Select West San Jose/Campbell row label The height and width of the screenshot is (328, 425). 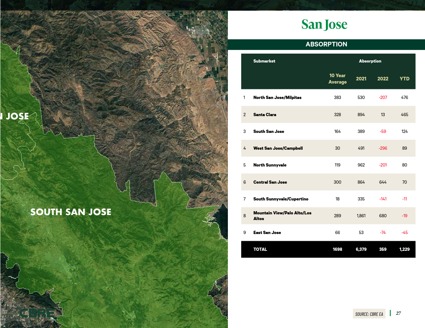(x=278, y=148)
